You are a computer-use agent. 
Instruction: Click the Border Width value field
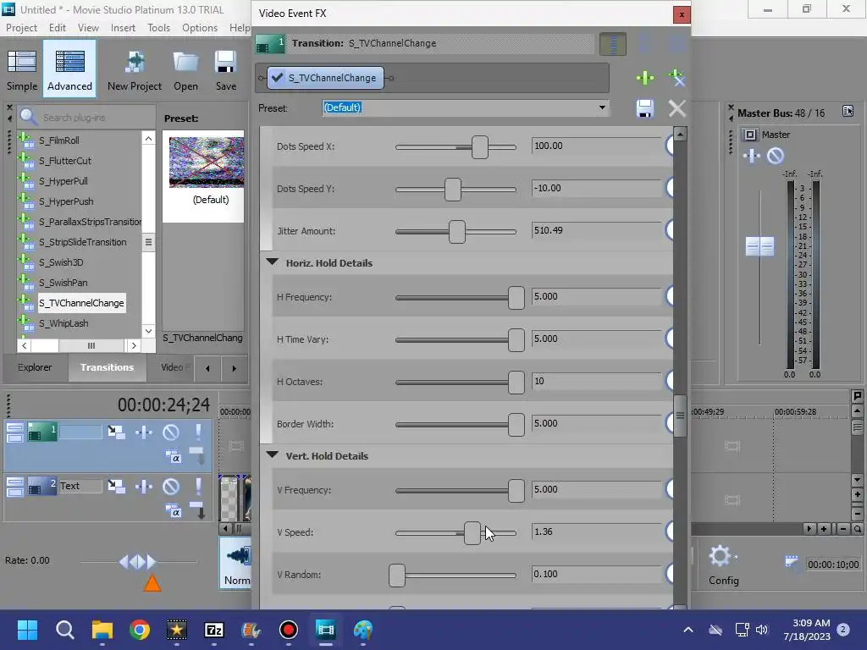coord(596,423)
